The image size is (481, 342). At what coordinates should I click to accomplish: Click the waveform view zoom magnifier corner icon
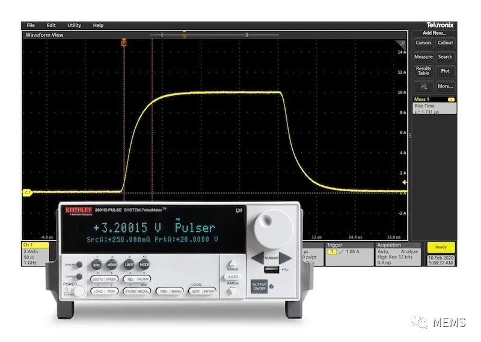[401, 44]
